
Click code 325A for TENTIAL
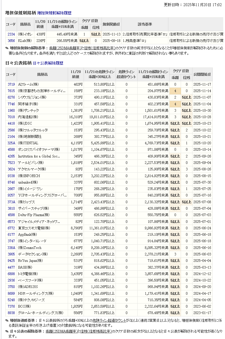pyautogui.click(x=11, y=143)
